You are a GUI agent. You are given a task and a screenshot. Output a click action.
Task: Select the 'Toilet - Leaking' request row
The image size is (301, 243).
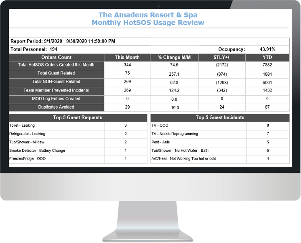click(x=78, y=126)
